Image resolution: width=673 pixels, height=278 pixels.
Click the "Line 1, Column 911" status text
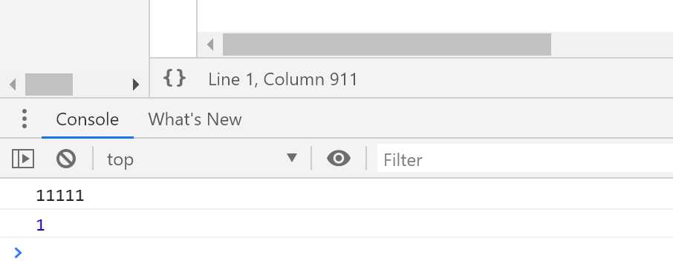point(282,79)
